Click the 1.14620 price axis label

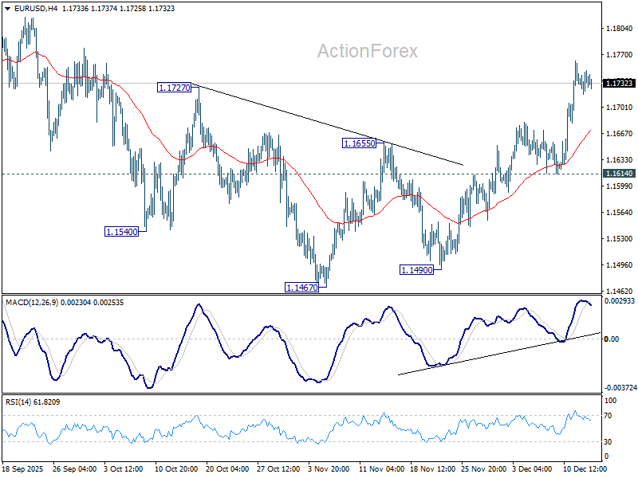coord(619,291)
